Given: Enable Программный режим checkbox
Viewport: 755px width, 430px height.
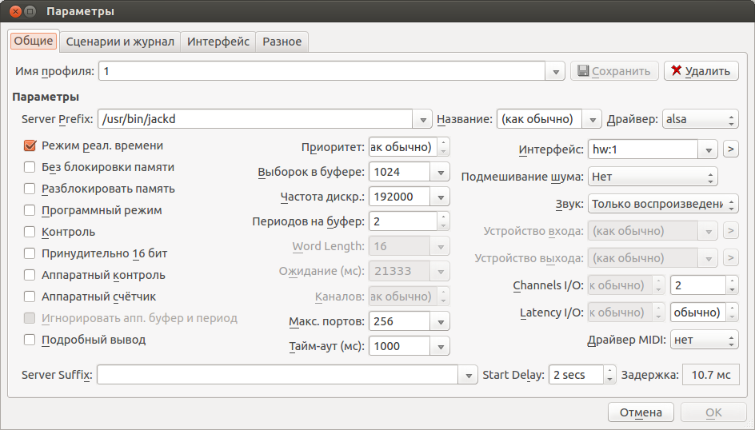Looking at the screenshot, I should pyautogui.click(x=30, y=210).
